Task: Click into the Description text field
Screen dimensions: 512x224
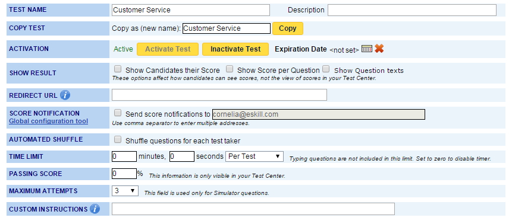Action: [412, 10]
